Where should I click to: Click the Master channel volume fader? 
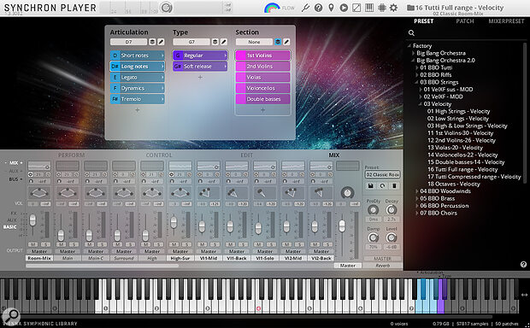342,226
